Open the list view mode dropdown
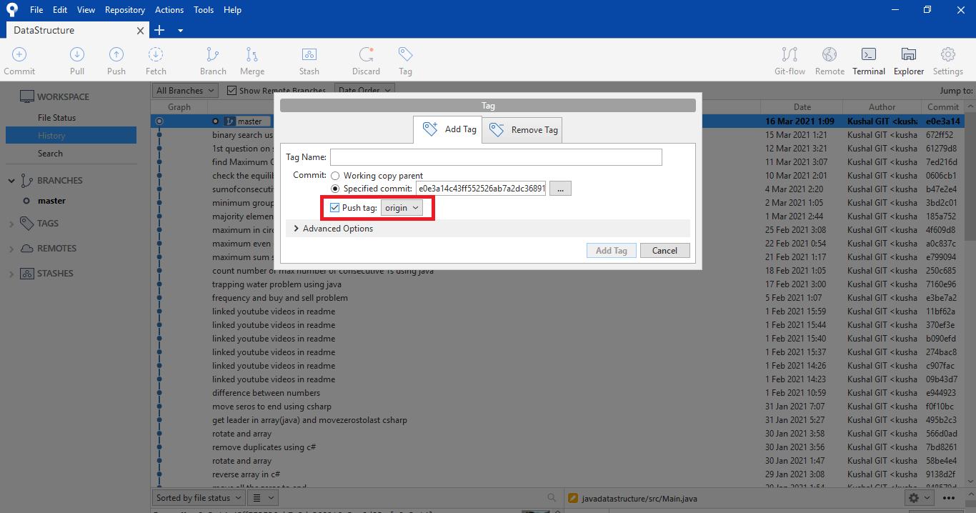Image resolution: width=976 pixels, height=513 pixels. pos(262,498)
